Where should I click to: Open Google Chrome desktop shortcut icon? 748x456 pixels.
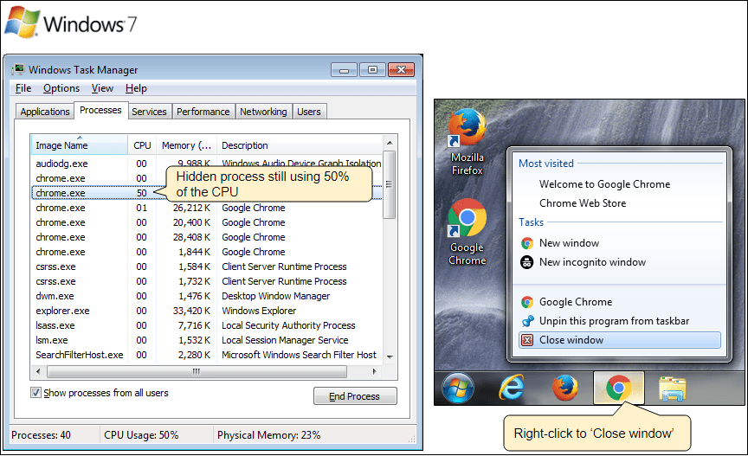tap(467, 218)
